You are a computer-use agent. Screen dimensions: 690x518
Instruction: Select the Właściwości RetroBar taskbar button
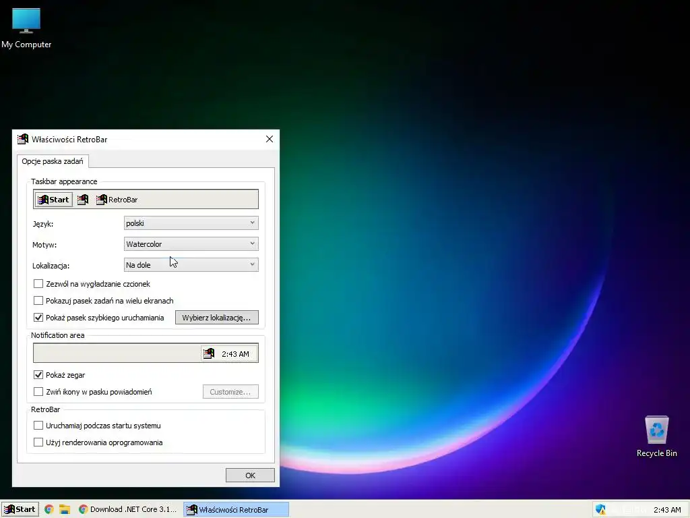(237, 509)
